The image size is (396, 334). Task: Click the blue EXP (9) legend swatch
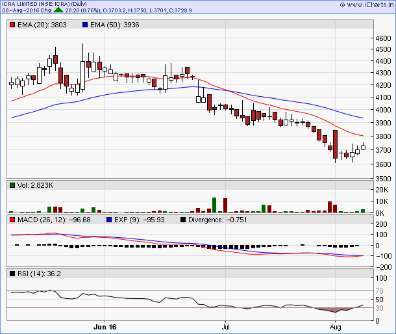(109, 220)
